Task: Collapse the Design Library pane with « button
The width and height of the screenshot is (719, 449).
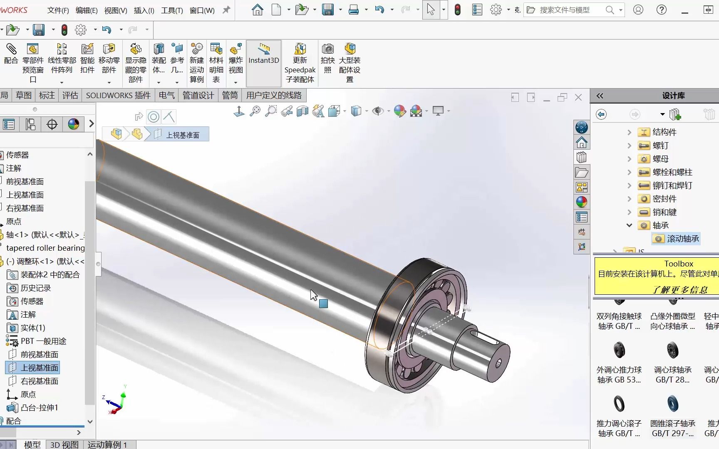Action: (600, 96)
